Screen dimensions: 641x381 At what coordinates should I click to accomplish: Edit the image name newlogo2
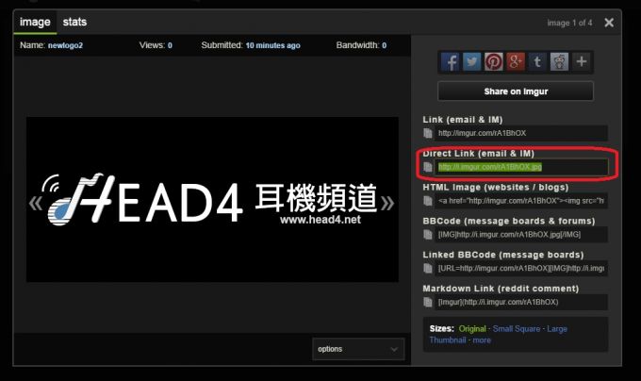[x=65, y=45]
